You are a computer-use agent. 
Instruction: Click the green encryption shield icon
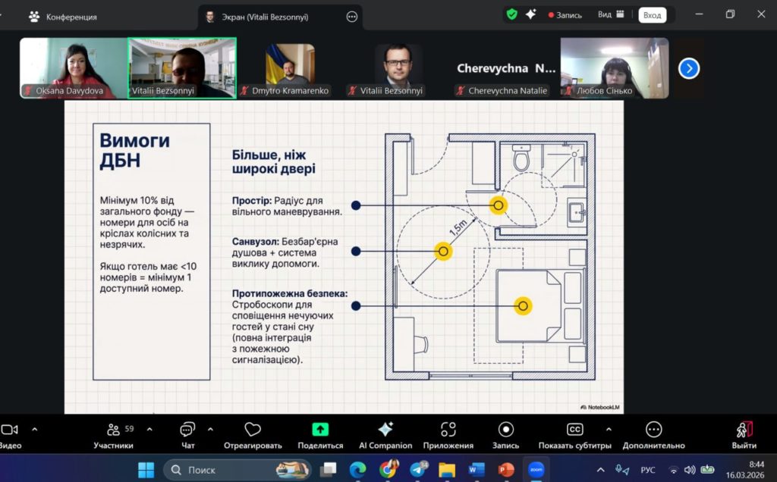512,14
